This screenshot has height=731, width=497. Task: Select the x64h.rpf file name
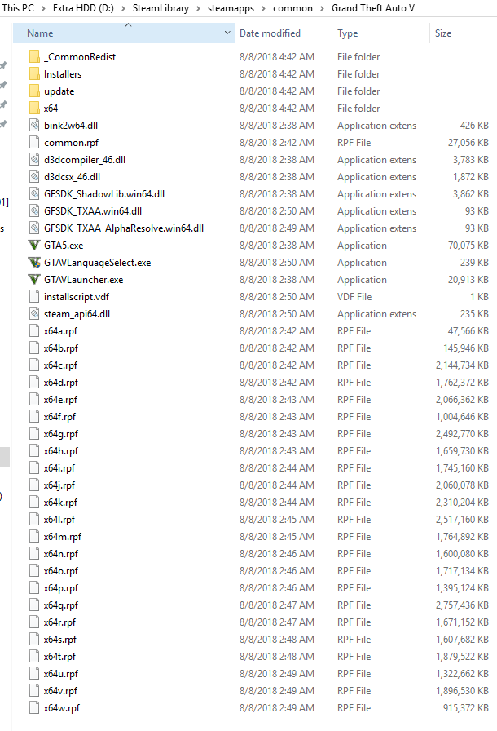pos(61,451)
